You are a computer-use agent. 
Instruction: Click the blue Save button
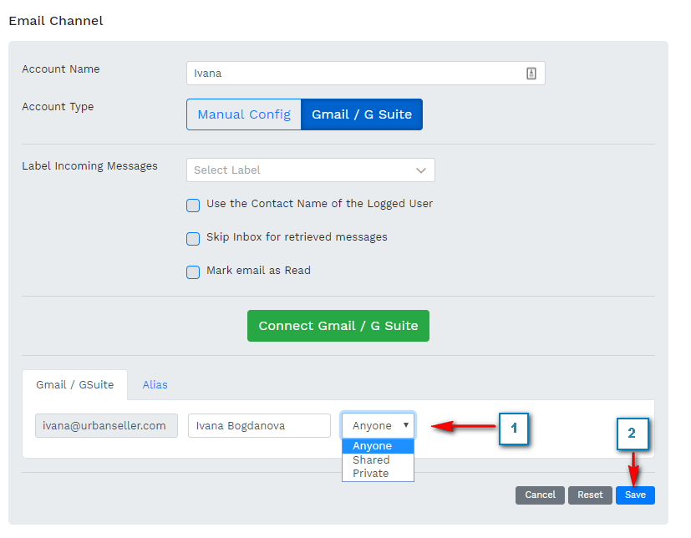coord(635,495)
